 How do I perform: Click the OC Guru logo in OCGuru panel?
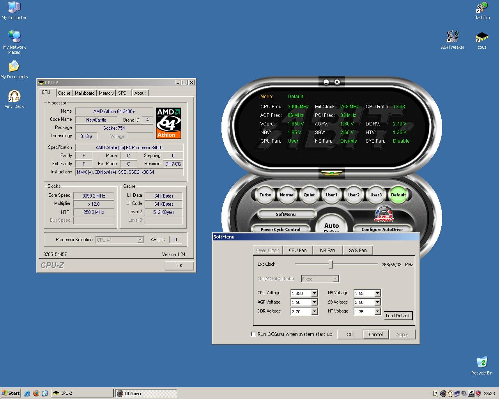click(384, 214)
